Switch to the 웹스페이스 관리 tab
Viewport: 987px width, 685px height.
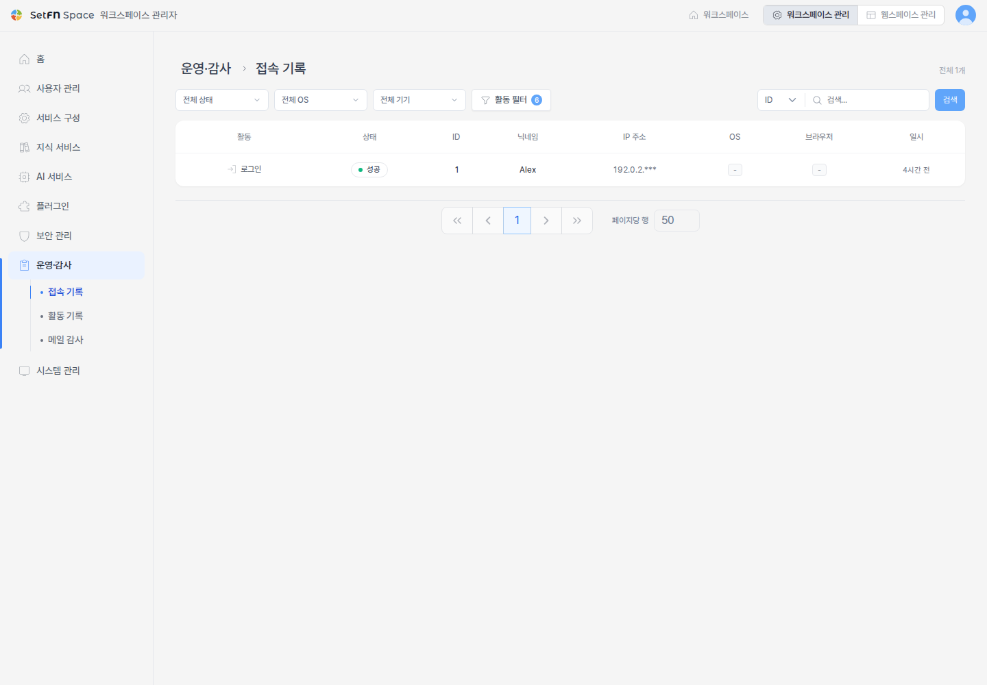tap(901, 15)
